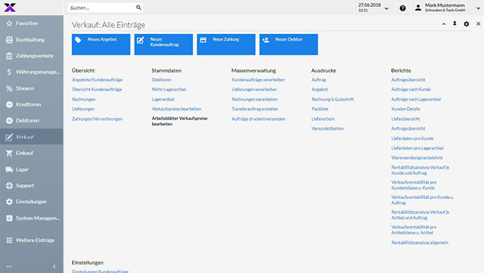Collapse the panel with up chevron
This screenshot has width=484, height=273.
point(444,23)
